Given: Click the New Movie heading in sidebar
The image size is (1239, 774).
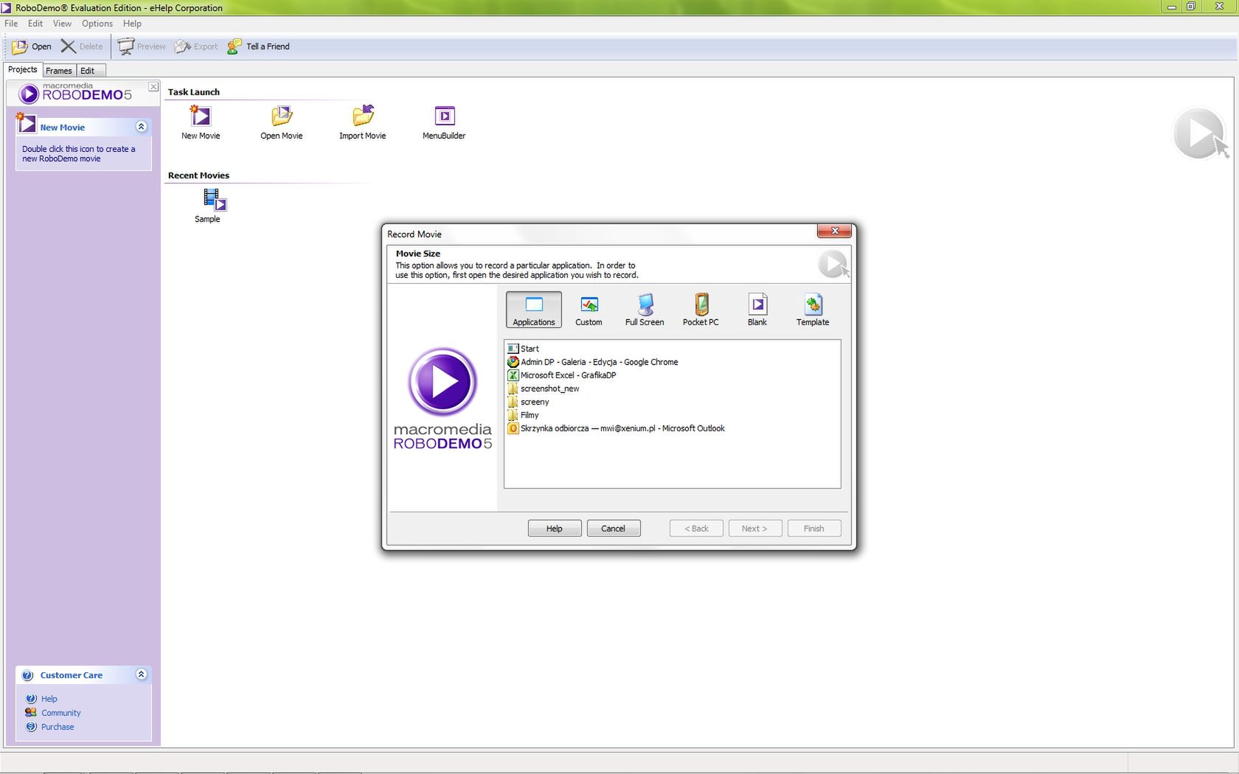Looking at the screenshot, I should 63,128.
